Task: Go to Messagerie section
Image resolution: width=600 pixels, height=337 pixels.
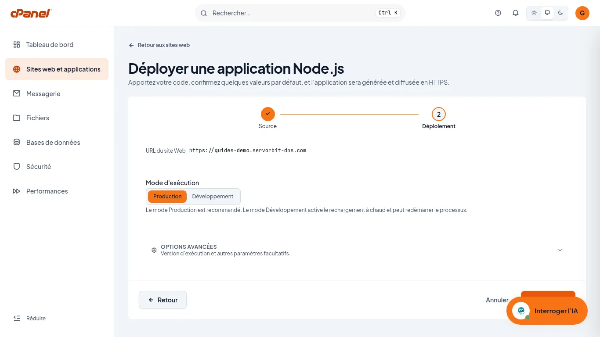Action: [57, 94]
